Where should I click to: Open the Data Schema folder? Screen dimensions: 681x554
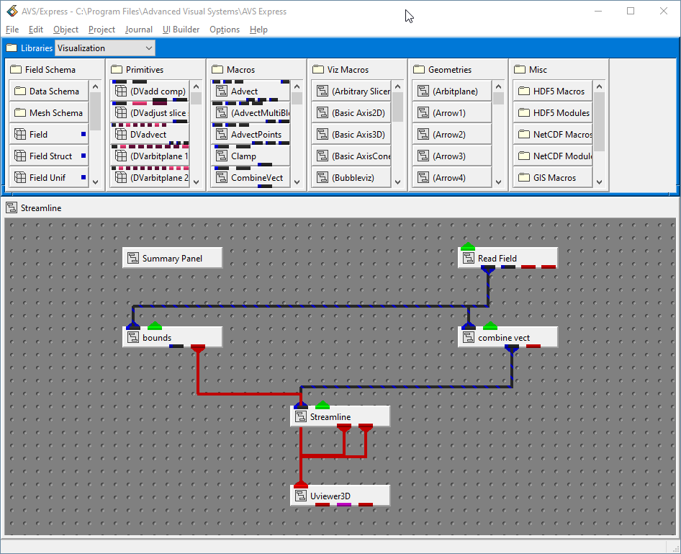pos(49,91)
